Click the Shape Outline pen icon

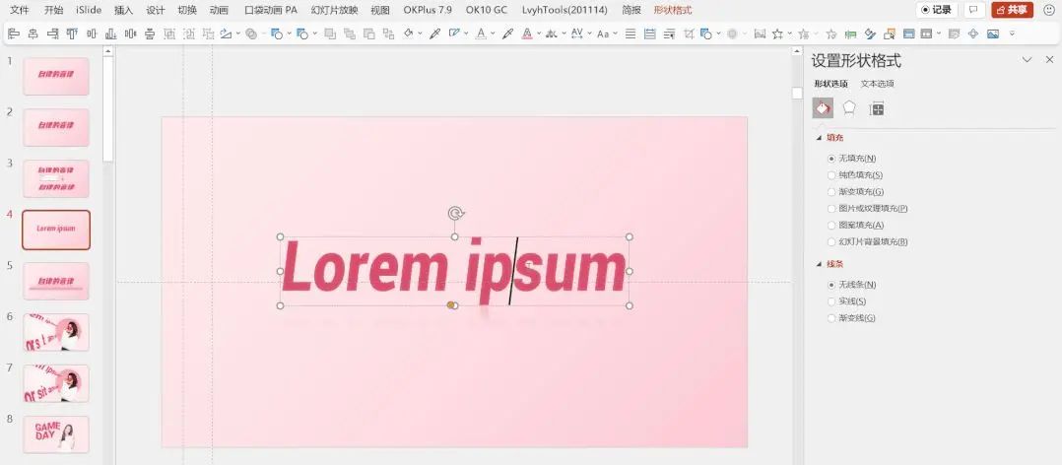(454, 33)
